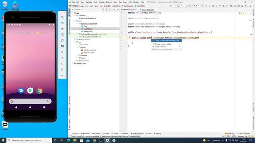The height and width of the screenshot is (143, 255).
Task: Open the VCS menu
Action: coord(130,2)
